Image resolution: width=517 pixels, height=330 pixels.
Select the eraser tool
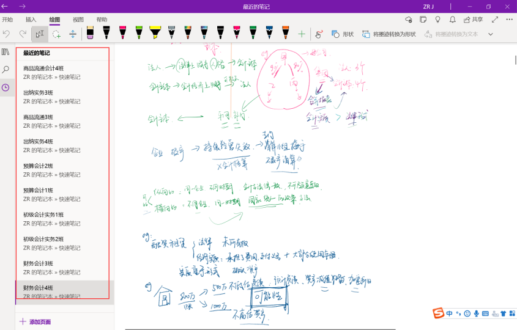90,34
